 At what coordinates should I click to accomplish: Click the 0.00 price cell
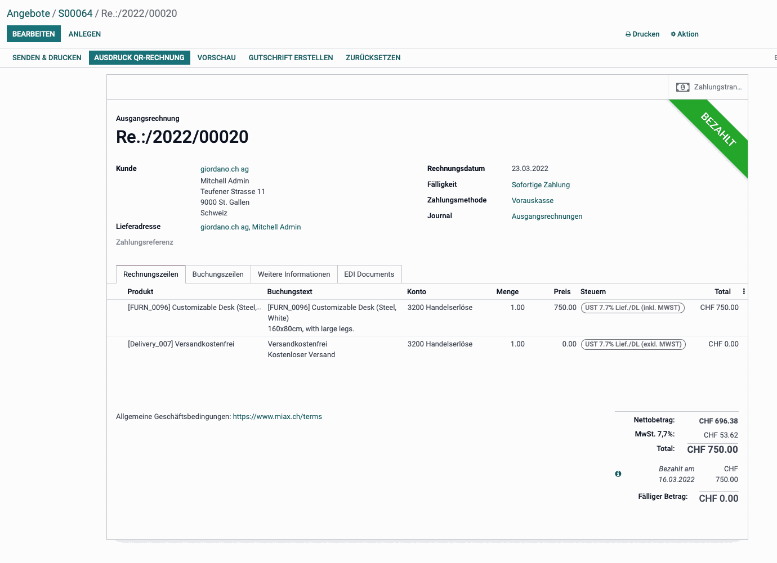coord(569,344)
